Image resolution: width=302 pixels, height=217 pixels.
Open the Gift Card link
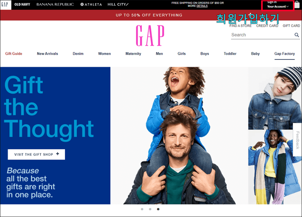point(291,26)
